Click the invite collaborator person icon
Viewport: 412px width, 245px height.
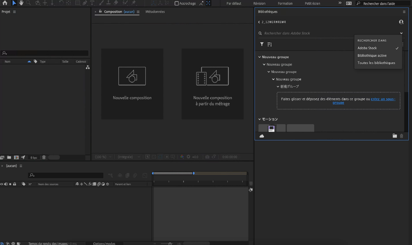click(401, 22)
